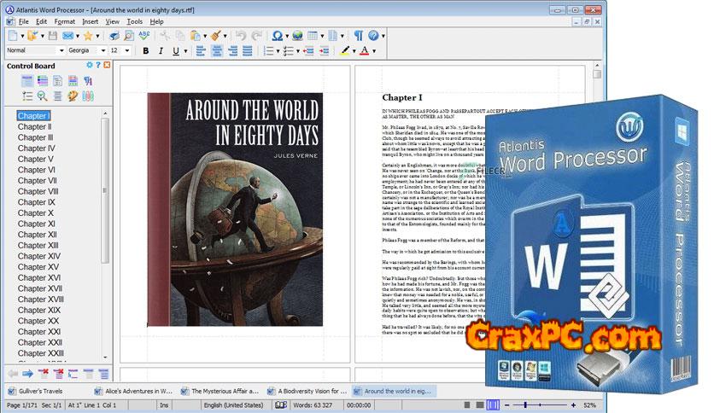The height and width of the screenshot is (413, 714).
Task: Click the Print Preview magnifier icon
Action: pos(128,36)
